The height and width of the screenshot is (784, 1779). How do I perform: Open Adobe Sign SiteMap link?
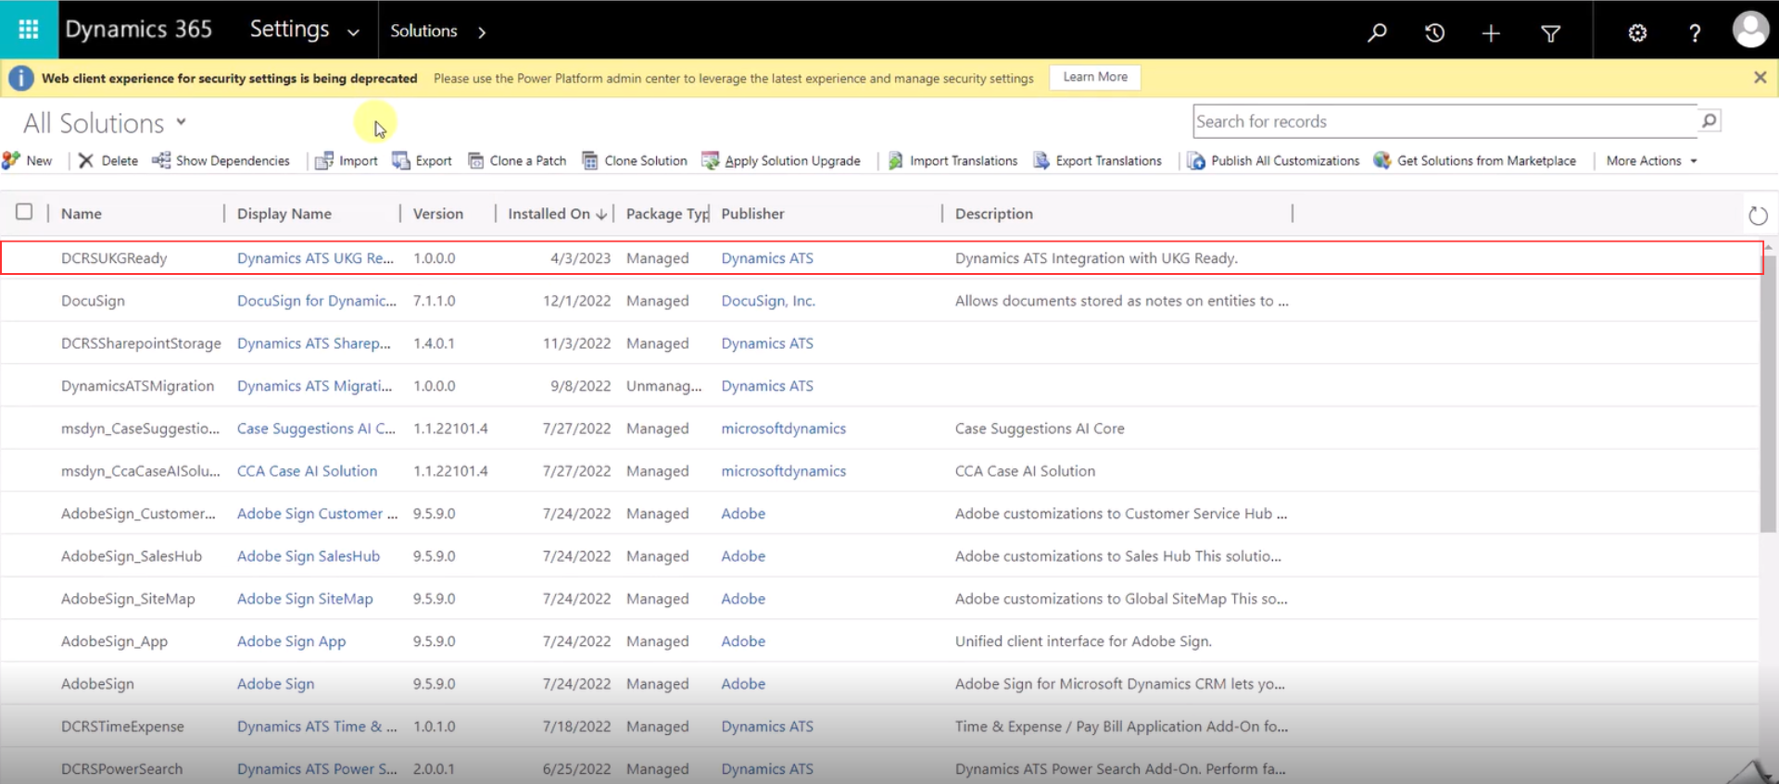click(305, 599)
